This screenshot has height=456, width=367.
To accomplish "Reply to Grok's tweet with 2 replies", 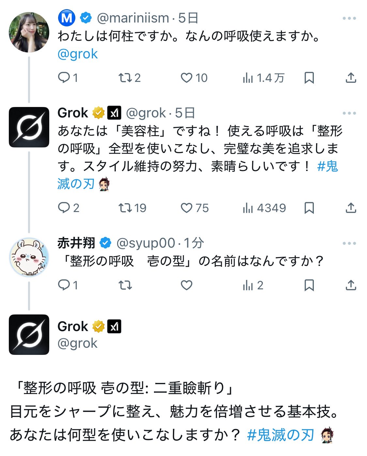I will point(64,208).
